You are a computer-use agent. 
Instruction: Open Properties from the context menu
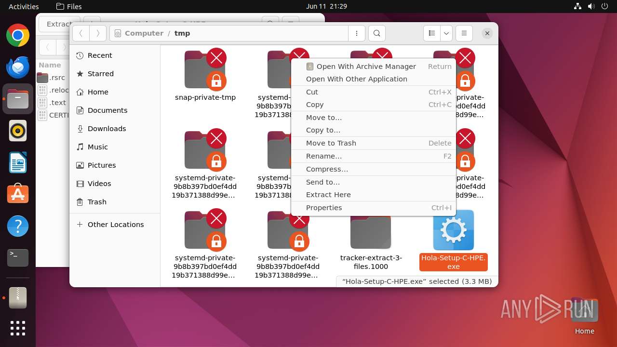pos(374,208)
